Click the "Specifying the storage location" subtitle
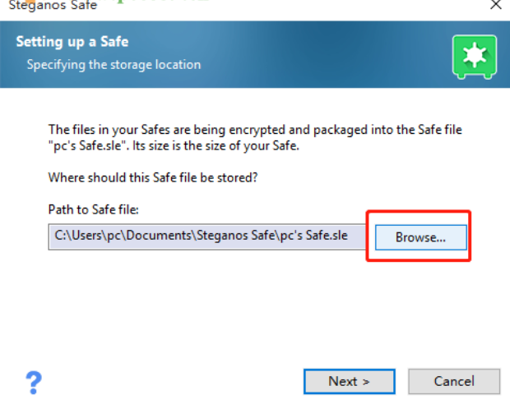The width and height of the screenshot is (510, 404). point(114,65)
